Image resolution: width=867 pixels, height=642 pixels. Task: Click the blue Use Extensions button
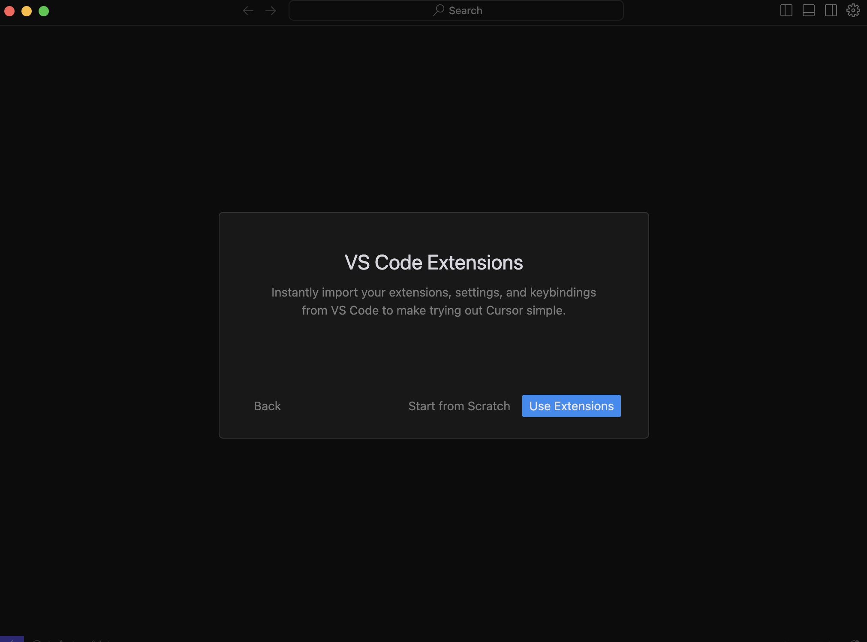point(571,406)
